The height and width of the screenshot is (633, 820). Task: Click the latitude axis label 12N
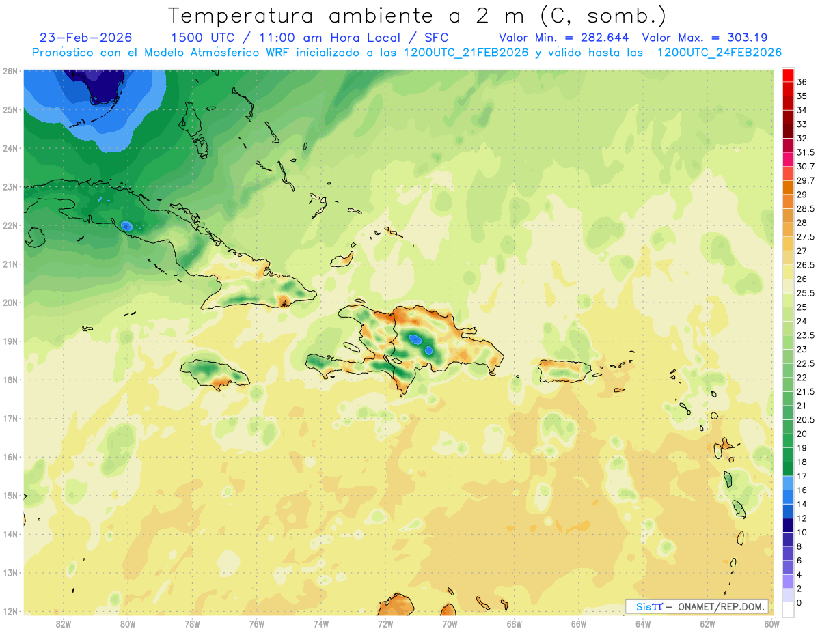[10, 611]
